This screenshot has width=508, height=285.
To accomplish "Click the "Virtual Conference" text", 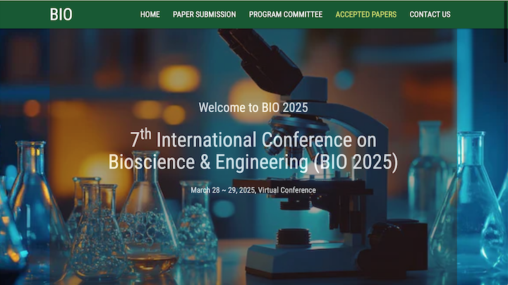I will 286,190.
